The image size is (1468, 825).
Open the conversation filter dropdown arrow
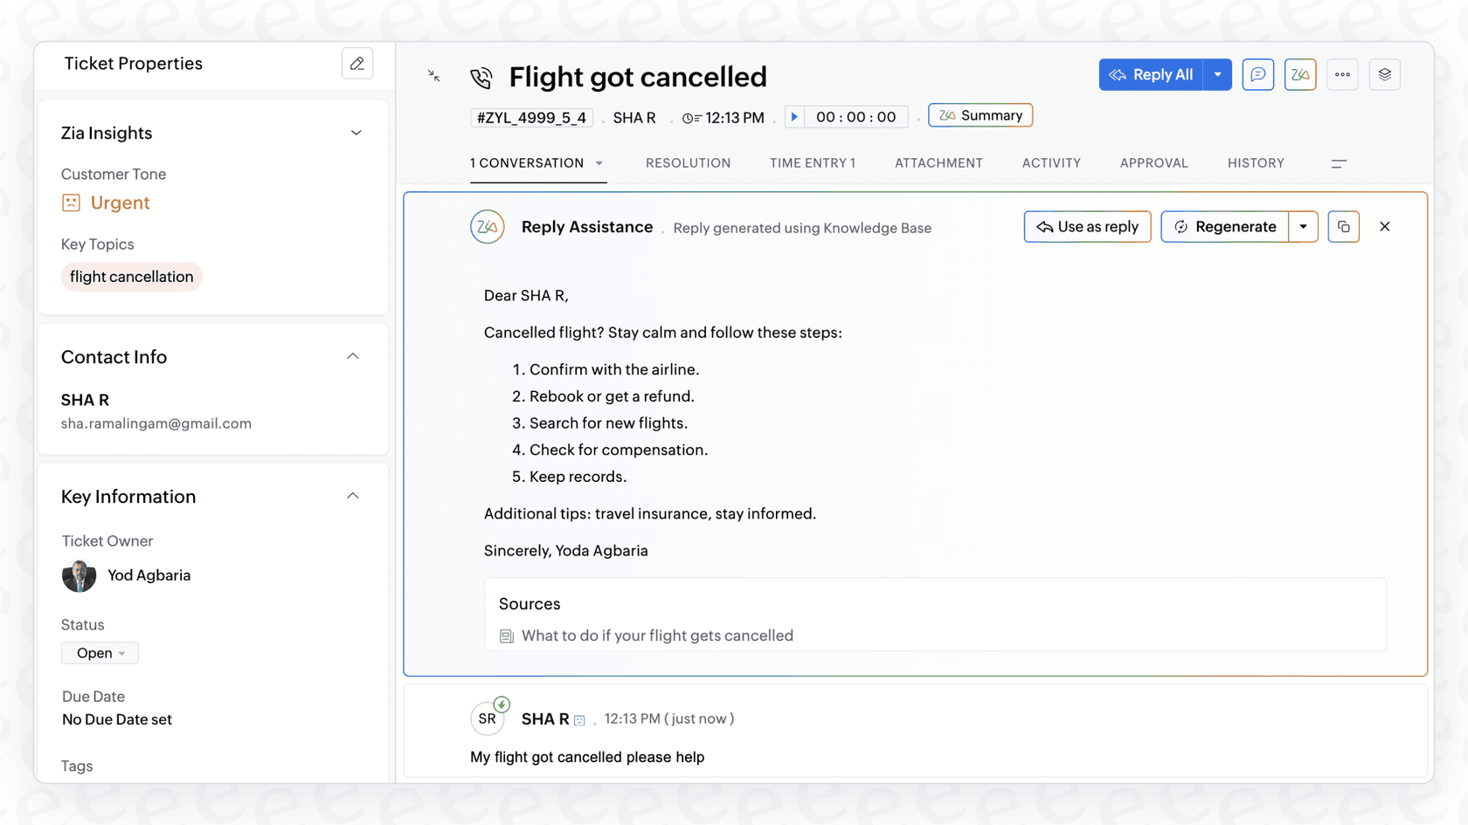(599, 162)
